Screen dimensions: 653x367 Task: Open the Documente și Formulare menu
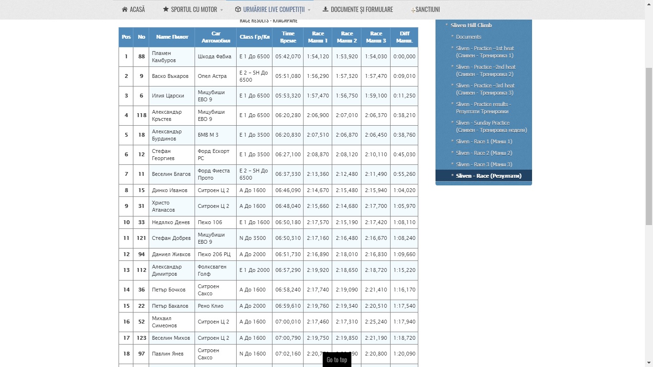click(x=361, y=10)
